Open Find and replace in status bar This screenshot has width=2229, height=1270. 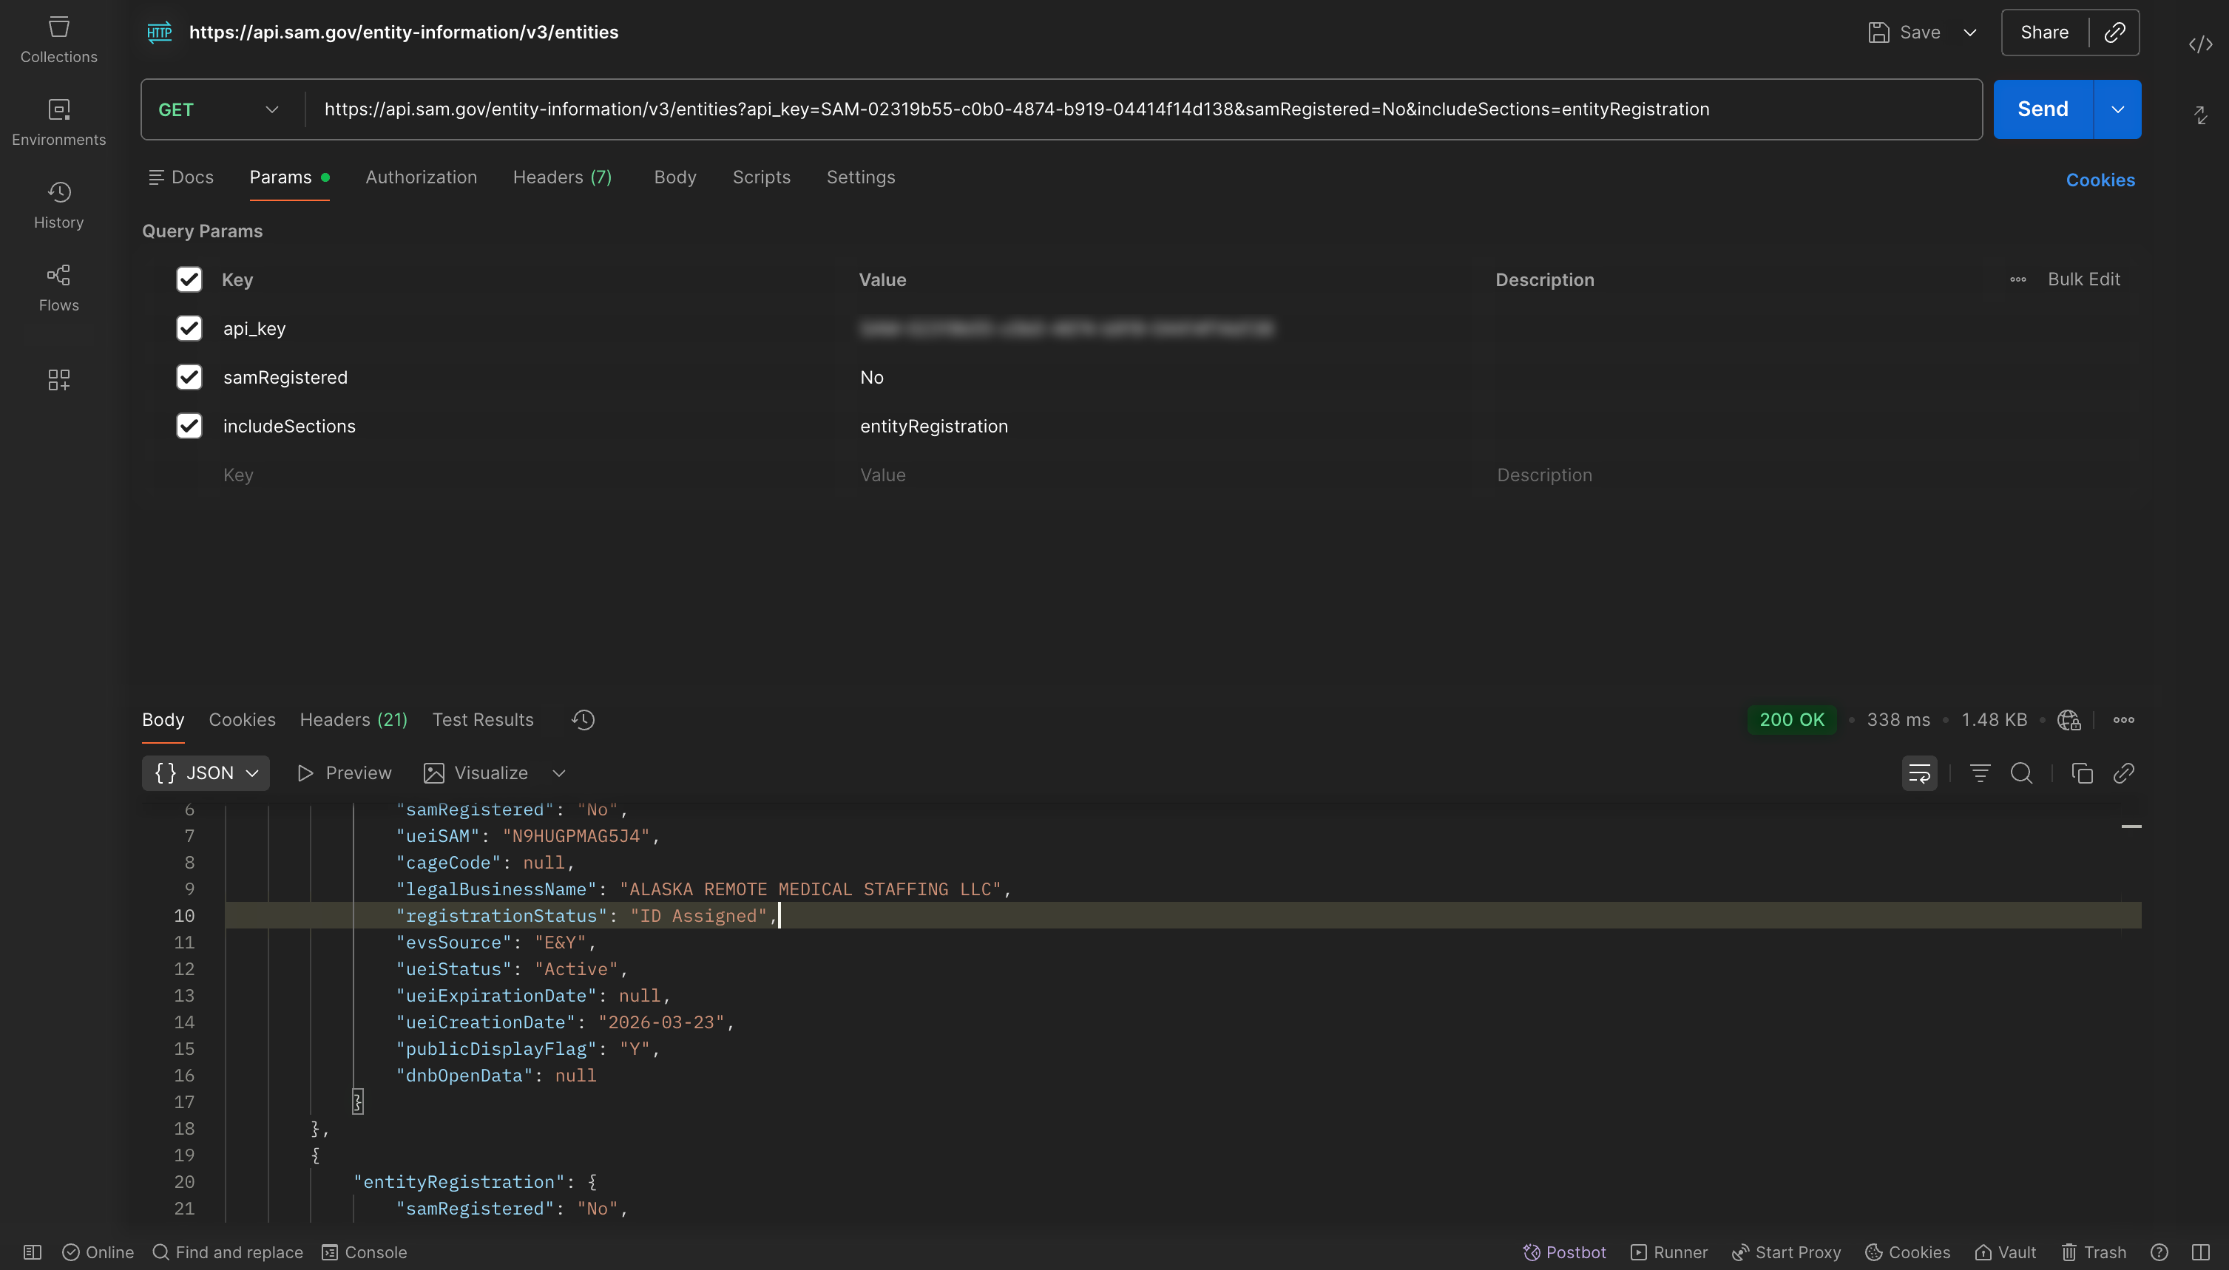click(x=228, y=1252)
